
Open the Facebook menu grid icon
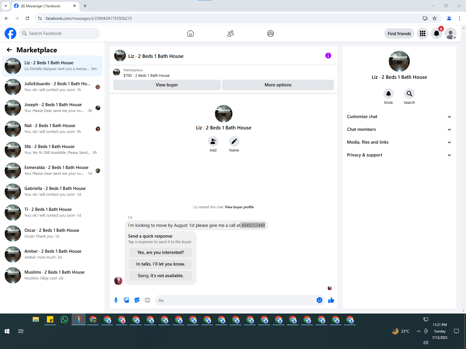coord(423,33)
